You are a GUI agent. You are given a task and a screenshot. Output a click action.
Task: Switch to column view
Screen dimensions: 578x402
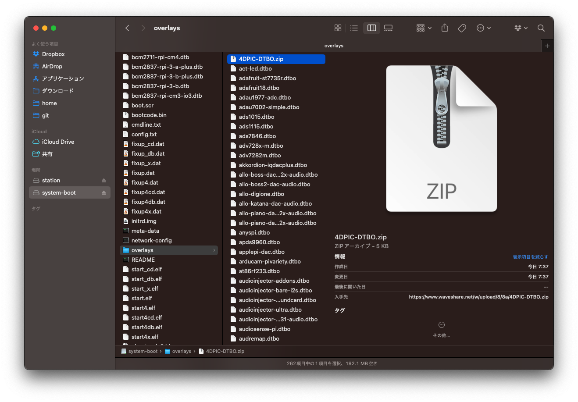point(371,28)
